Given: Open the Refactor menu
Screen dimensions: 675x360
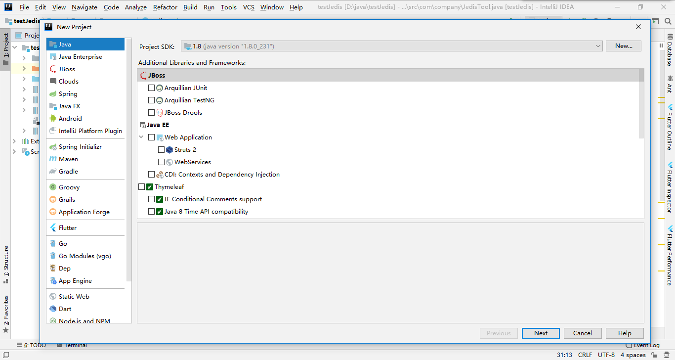Looking at the screenshot, I should coord(165,7).
